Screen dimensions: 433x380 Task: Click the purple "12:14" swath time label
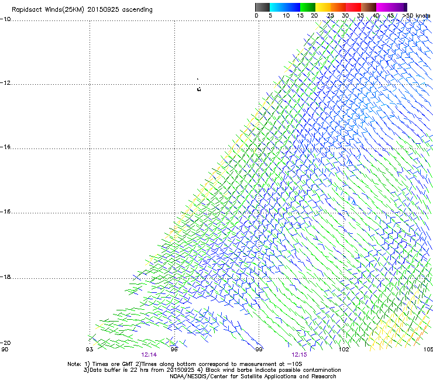click(x=149, y=355)
